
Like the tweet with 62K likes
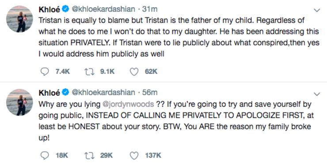(x=134, y=71)
